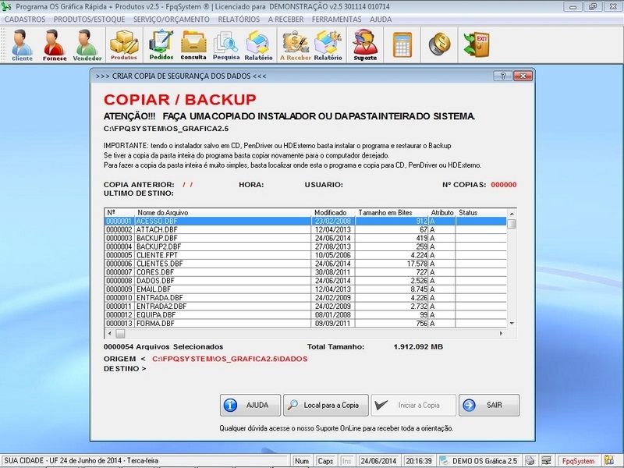Open the SERVIÇO/ORÇAMENTO menu

click(171, 19)
